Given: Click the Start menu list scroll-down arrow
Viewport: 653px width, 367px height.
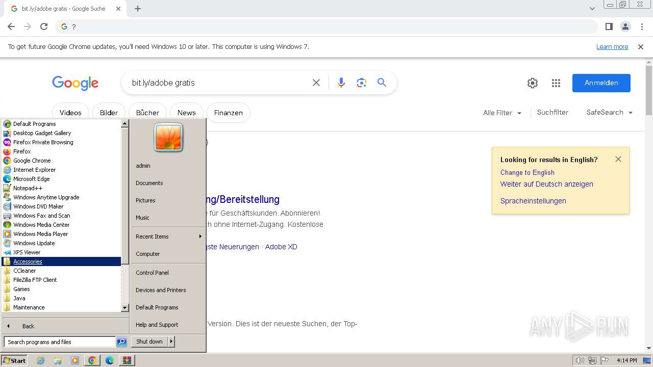Looking at the screenshot, I should (x=125, y=308).
